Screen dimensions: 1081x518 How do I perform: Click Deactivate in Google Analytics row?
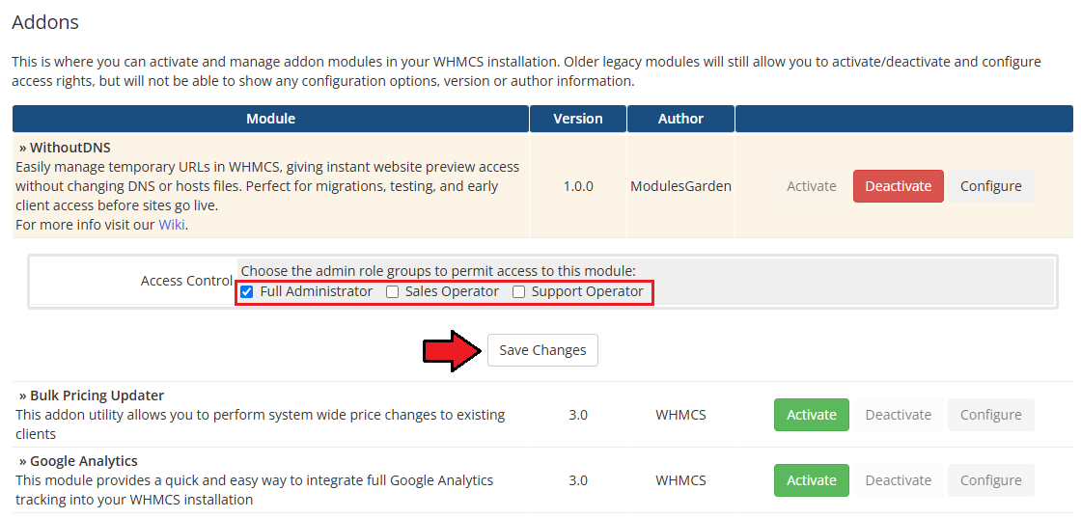[x=899, y=480]
